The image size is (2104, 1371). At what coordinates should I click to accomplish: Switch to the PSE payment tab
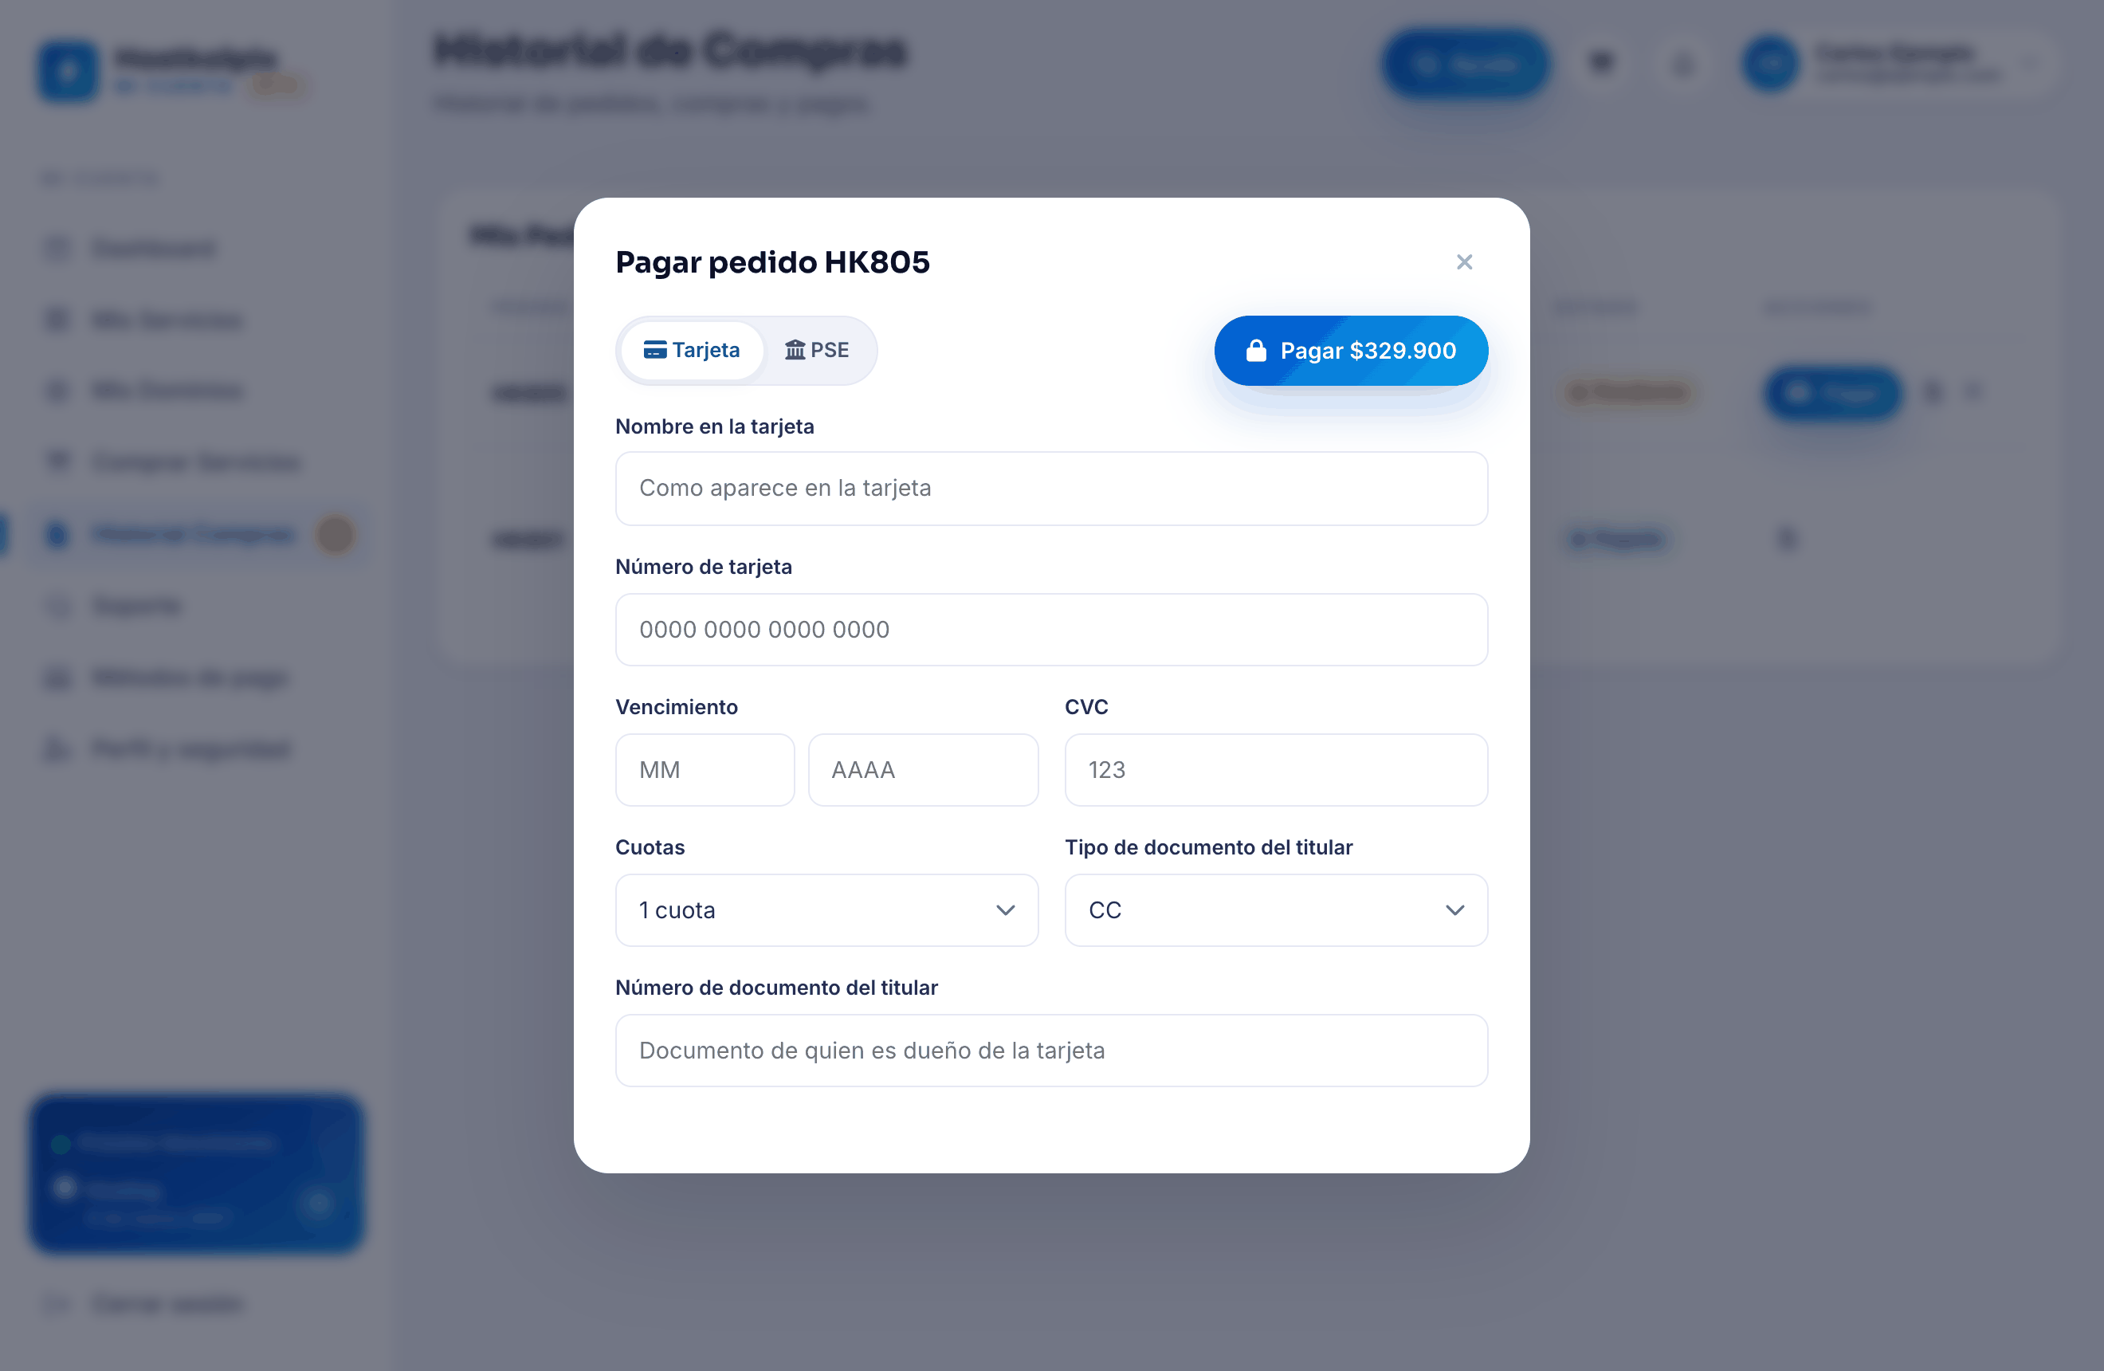tap(817, 350)
